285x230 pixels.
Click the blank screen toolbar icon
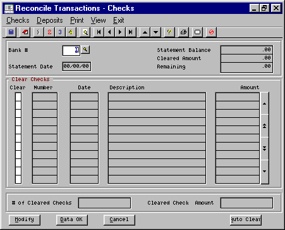pyautogui.click(x=197, y=32)
